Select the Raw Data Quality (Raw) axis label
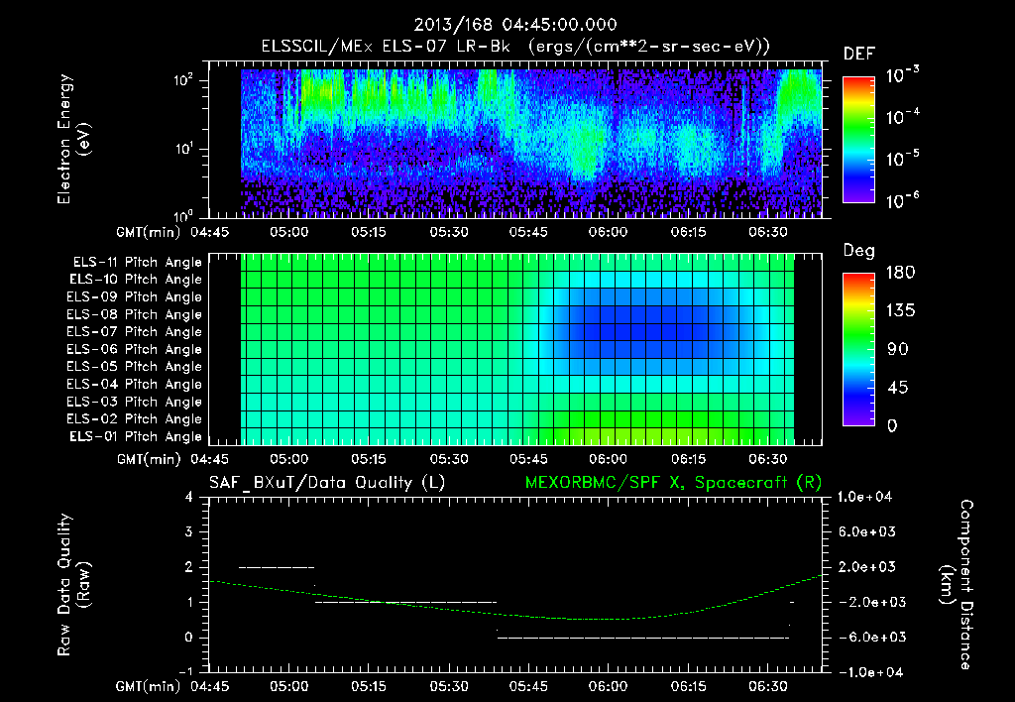The width and height of the screenshot is (1015, 702). [x=73, y=584]
